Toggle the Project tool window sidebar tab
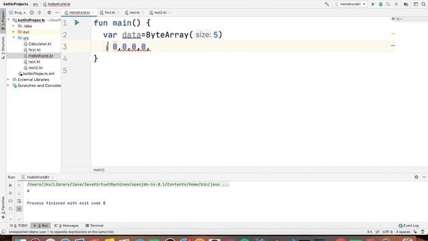The image size is (428, 241). click(x=3, y=20)
